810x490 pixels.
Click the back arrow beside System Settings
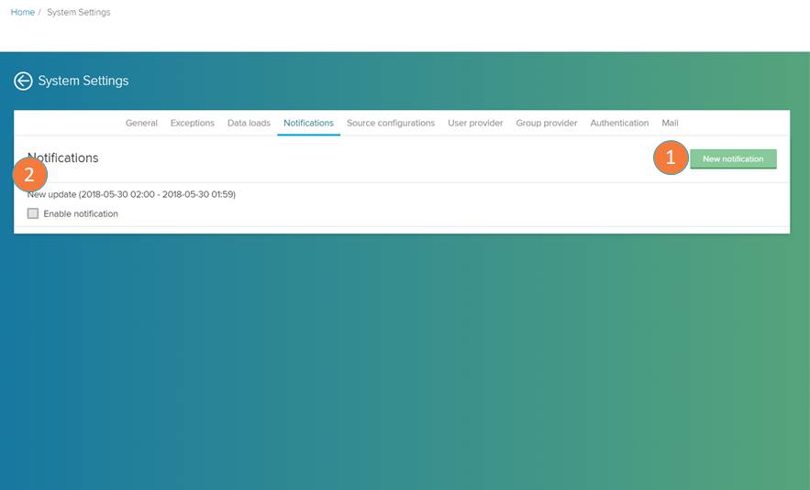23,82
